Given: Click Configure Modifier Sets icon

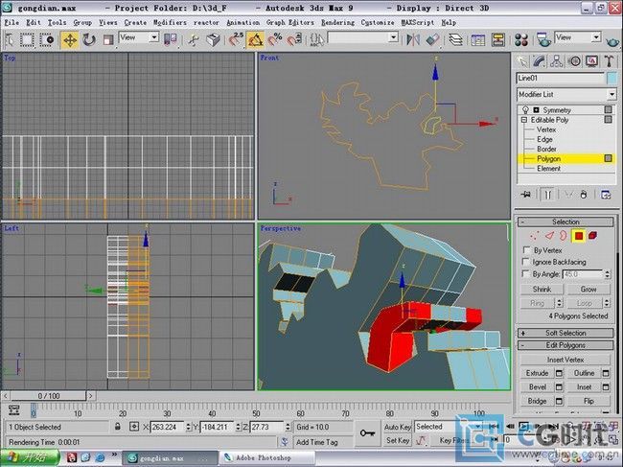Looking at the screenshot, I should tap(606, 195).
